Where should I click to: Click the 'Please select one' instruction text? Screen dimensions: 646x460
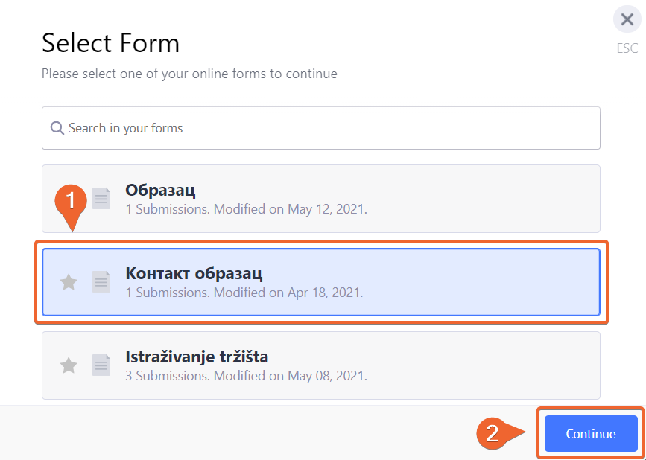click(x=189, y=74)
